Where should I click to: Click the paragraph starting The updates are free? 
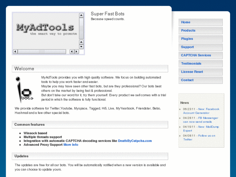point(90,167)
